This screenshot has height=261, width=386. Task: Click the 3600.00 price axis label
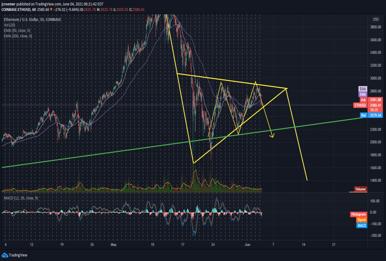coord(375,40)
